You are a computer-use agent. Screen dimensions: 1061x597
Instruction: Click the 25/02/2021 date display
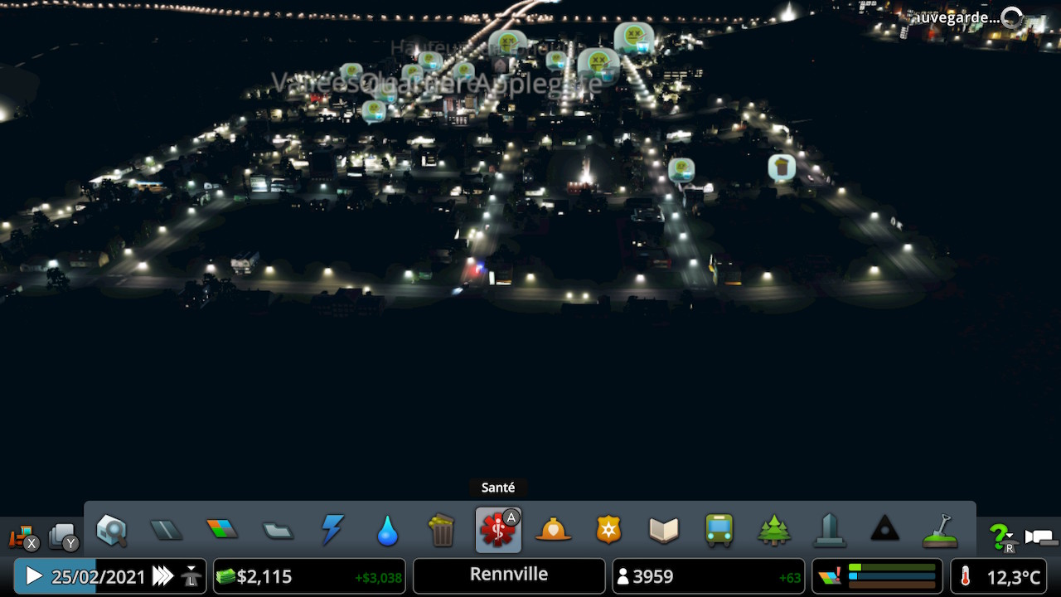point(99,577)
